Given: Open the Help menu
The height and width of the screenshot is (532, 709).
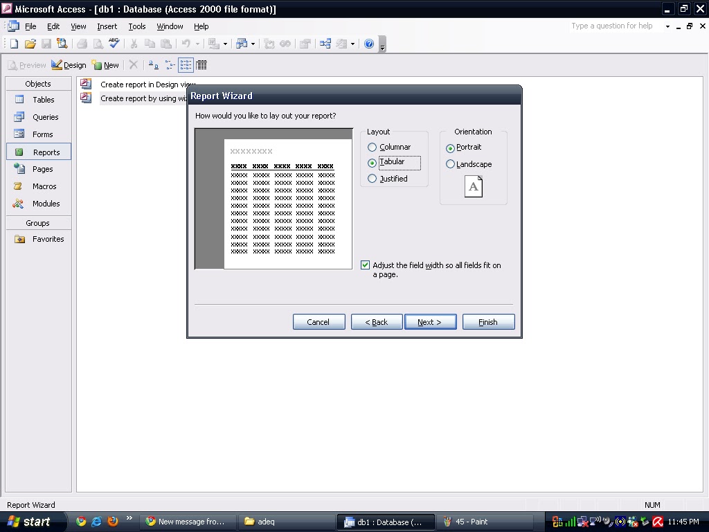Looking at the screenshot, I should [201, 26].
